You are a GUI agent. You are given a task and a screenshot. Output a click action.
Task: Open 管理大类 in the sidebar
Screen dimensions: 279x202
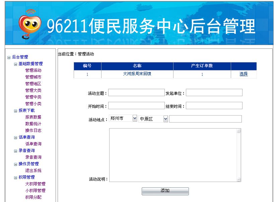[x=33, y=90]
